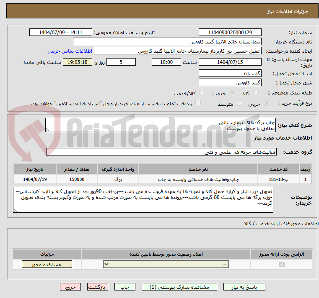Click the توضیحات خریدار text area
The height and width of the screenshot is (298, 319).
tap(143, 200)
